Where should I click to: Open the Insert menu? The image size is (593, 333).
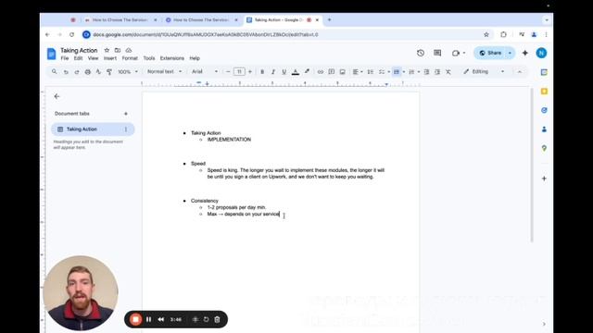tap(110, 58)
